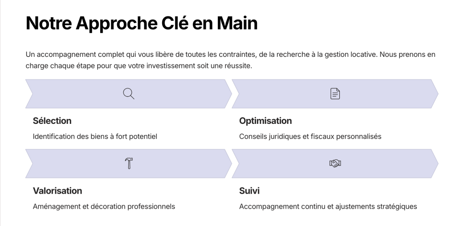Select 'Accompagnement continu et ajustements stratégiques' description
456x226 pixels.
(x=328, y=206)
